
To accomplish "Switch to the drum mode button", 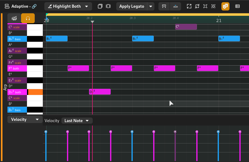I will pyautogui.click(x=14, y=18).
